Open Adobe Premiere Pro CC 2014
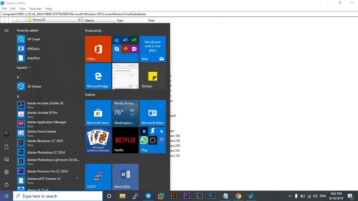358x201 pixels. tap(48, 171)
